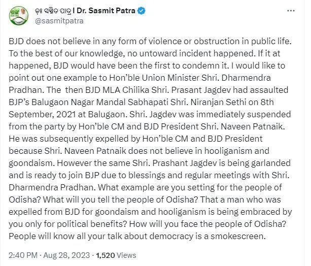
Task: Click the bold 1,520 number
Action: 106,255
